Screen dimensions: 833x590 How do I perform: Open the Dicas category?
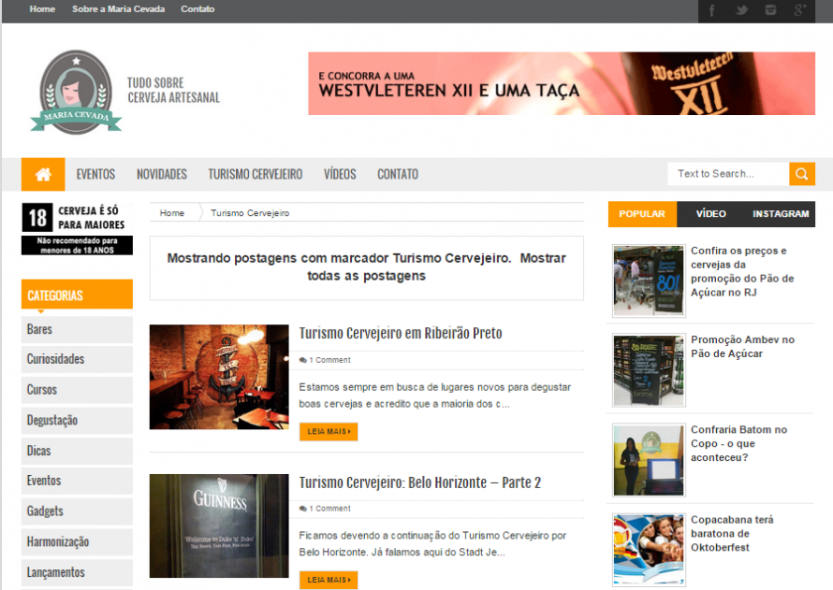point(77,451)
